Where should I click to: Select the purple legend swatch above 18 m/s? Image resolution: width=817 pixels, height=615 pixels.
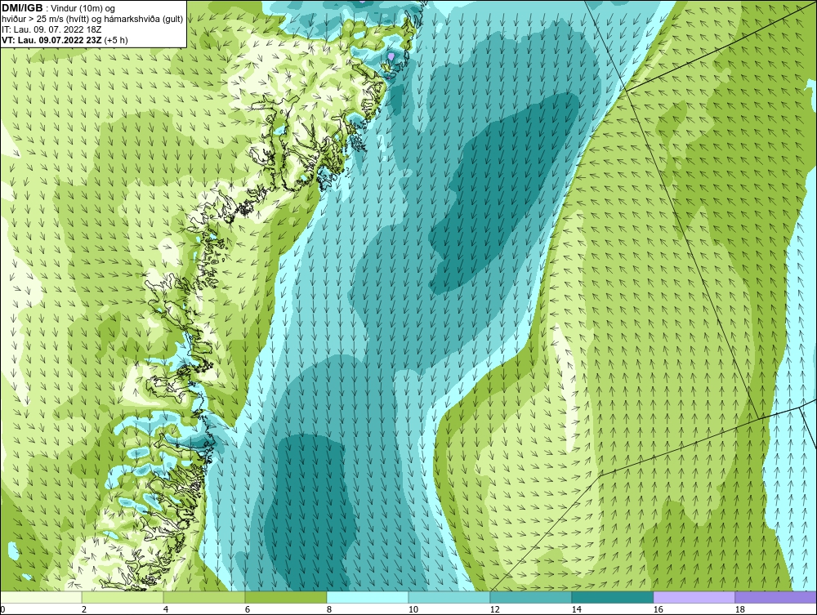[776, 597]
